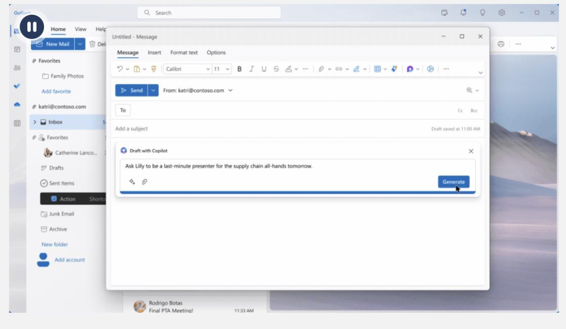Expand the From address dropdown

(231, 91)
